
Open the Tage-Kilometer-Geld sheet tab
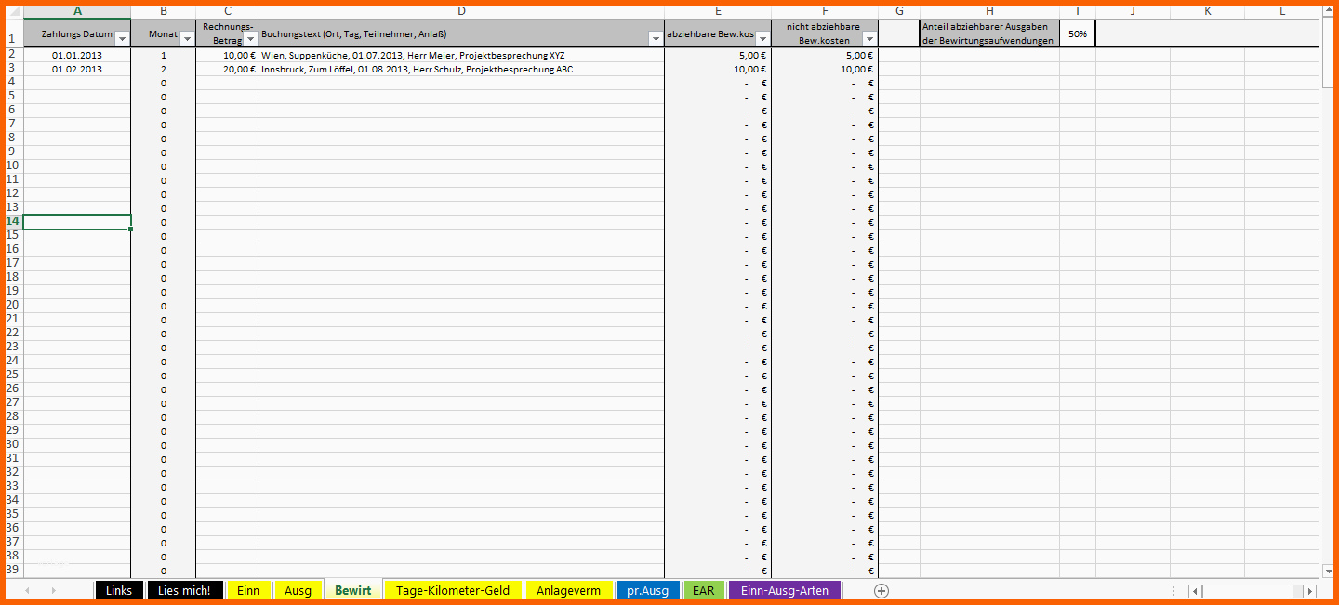453,591
